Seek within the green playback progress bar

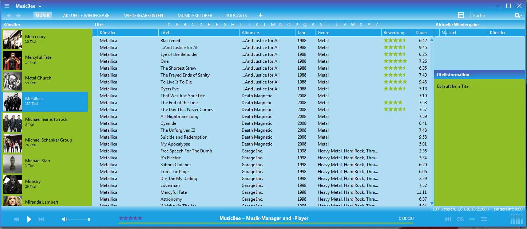(x=266, y=223)
